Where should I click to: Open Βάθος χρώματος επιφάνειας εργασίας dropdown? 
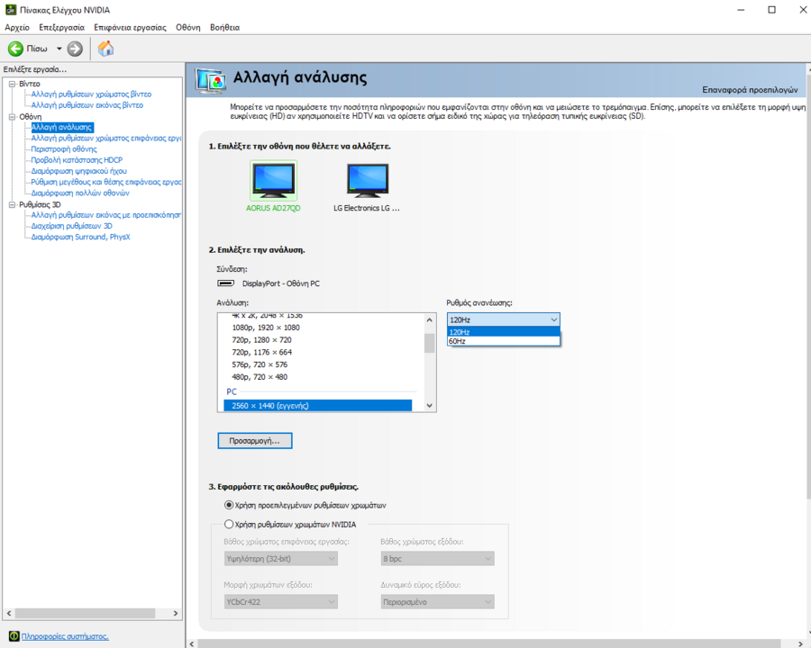pyautogui.click(x=281, y=559)
